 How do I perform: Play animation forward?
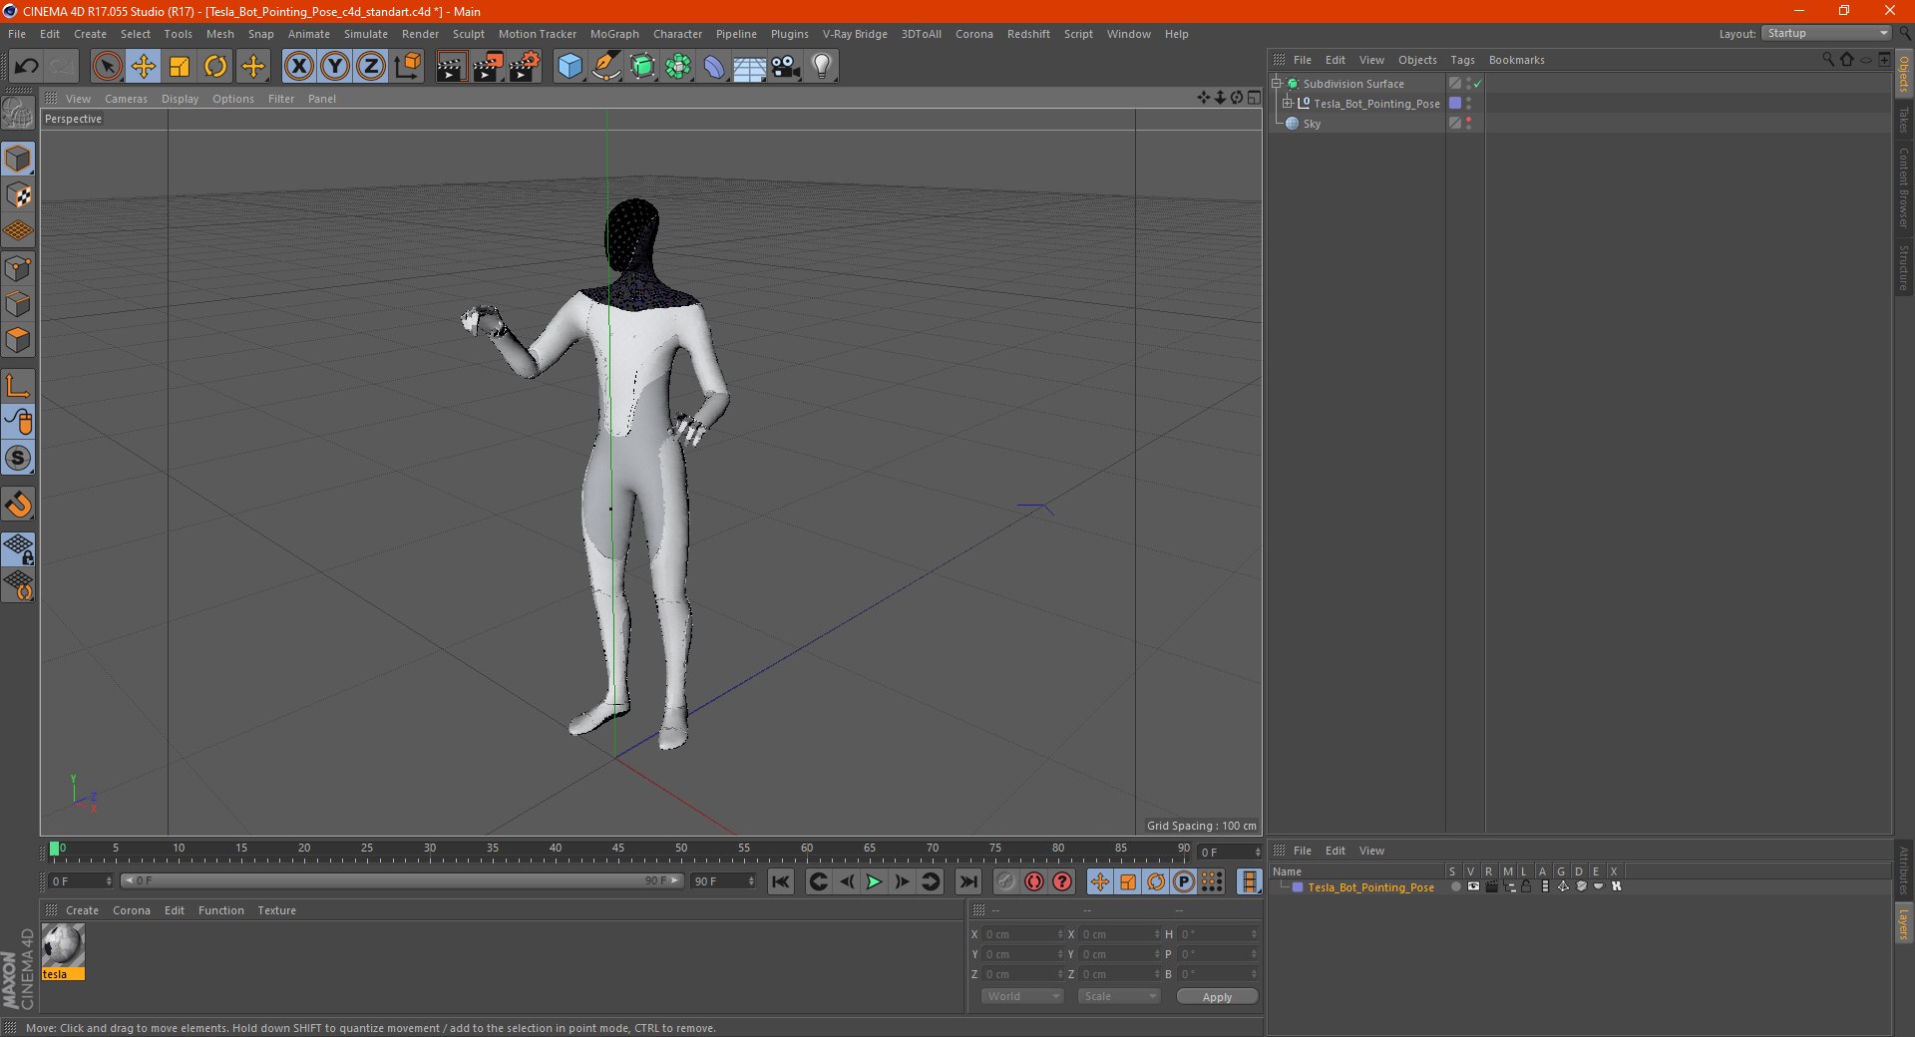tap(874, 881)
